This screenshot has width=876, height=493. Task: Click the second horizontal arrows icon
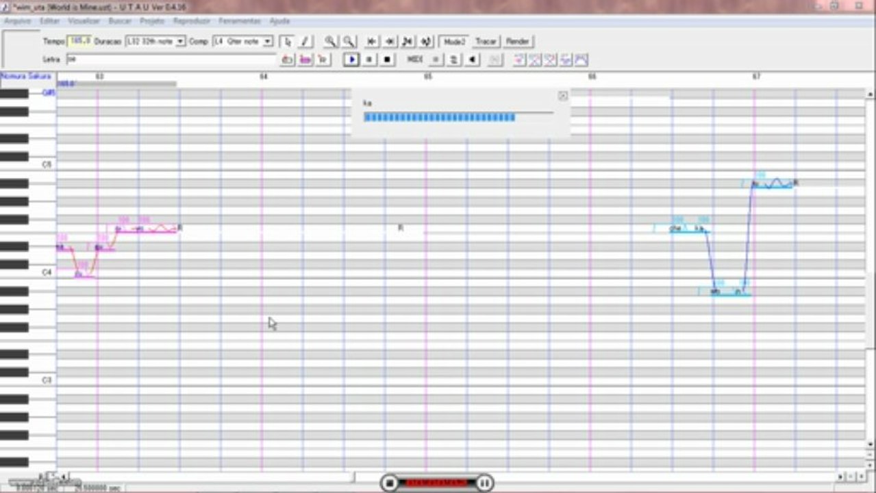390,42
